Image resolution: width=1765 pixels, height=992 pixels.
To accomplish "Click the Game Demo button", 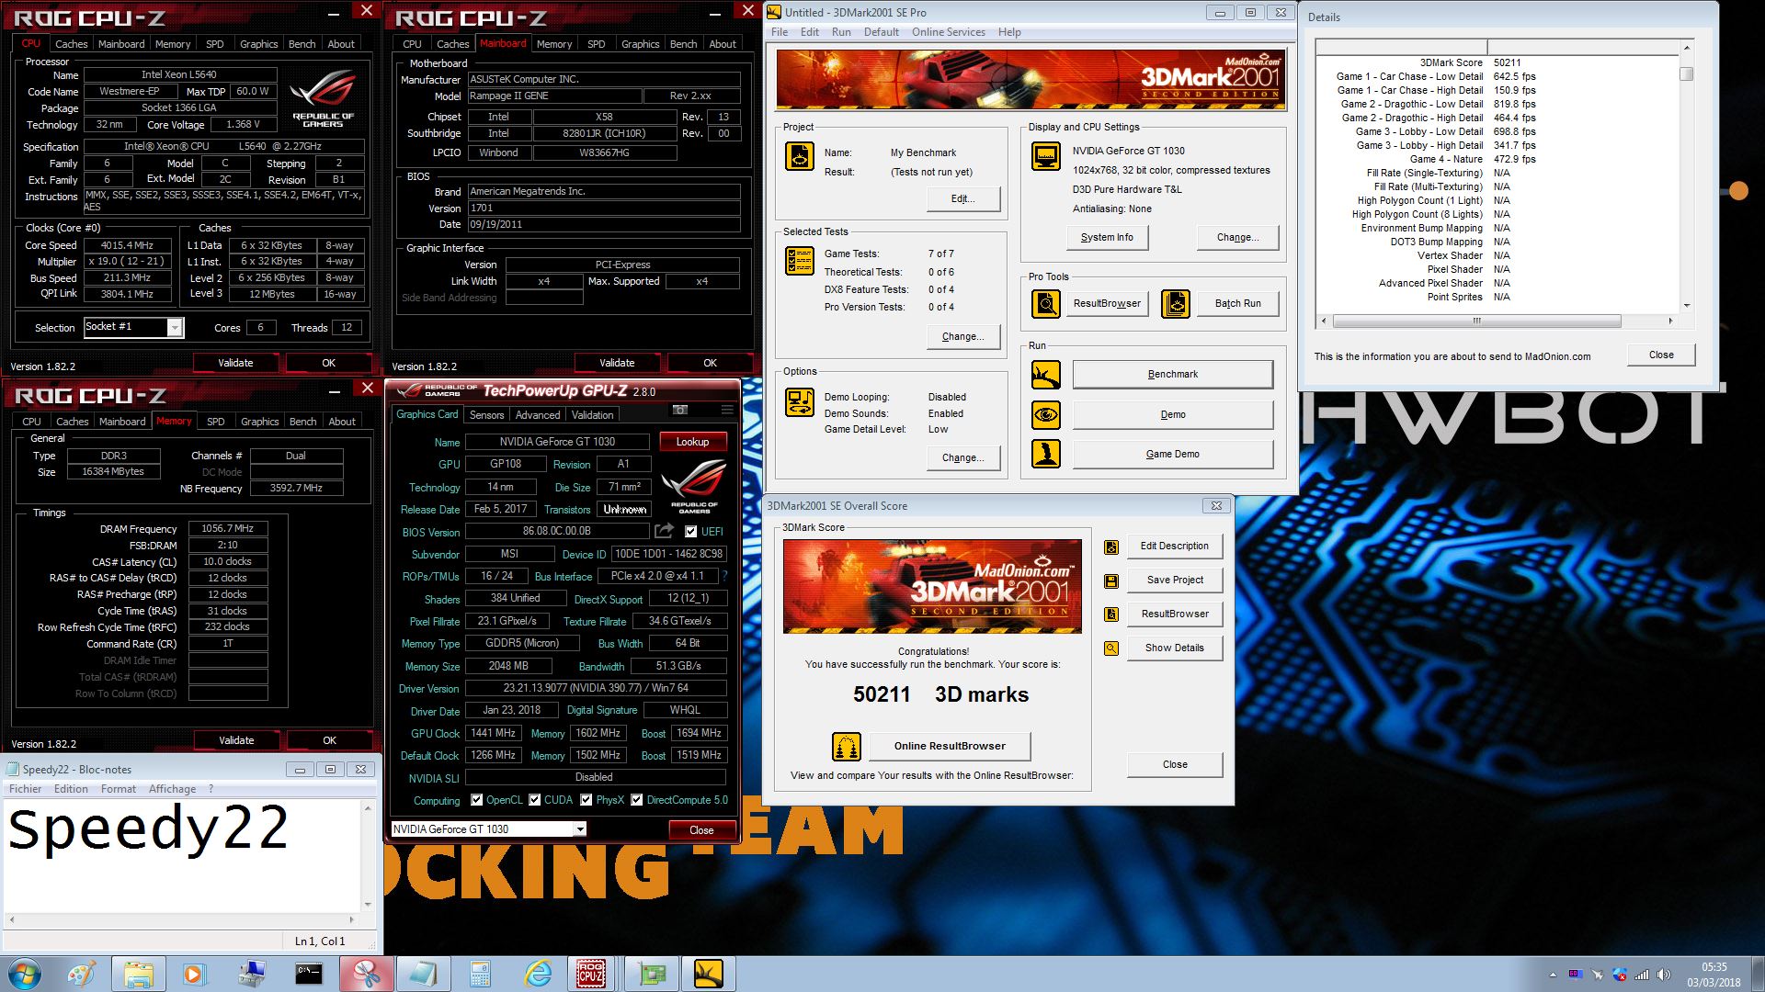I will click(x=1172, y=454).
